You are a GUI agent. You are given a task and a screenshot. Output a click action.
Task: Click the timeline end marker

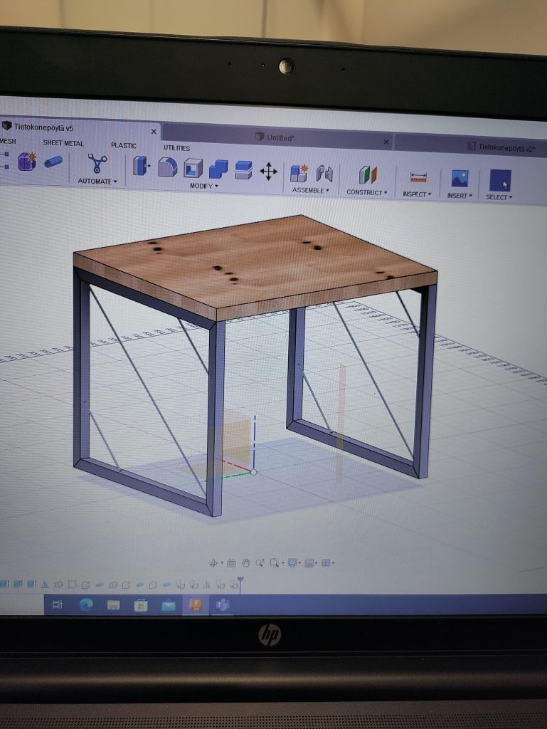(x=240, y=583)
